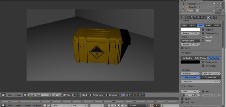Click the open image folder icon
The height and width of the screenshot is (107, 226).
57,95
